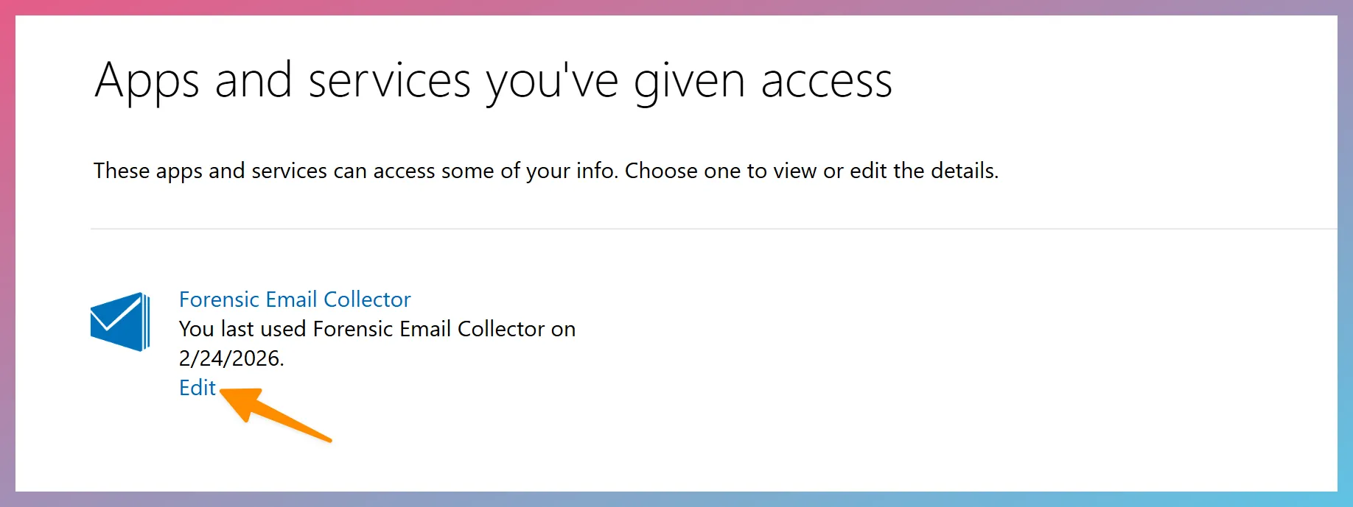Click the heading 'Apps and services you've given access'
The width and height of the screenshot is (1353, 507).
pyautogui.click(x=492, y=80)
